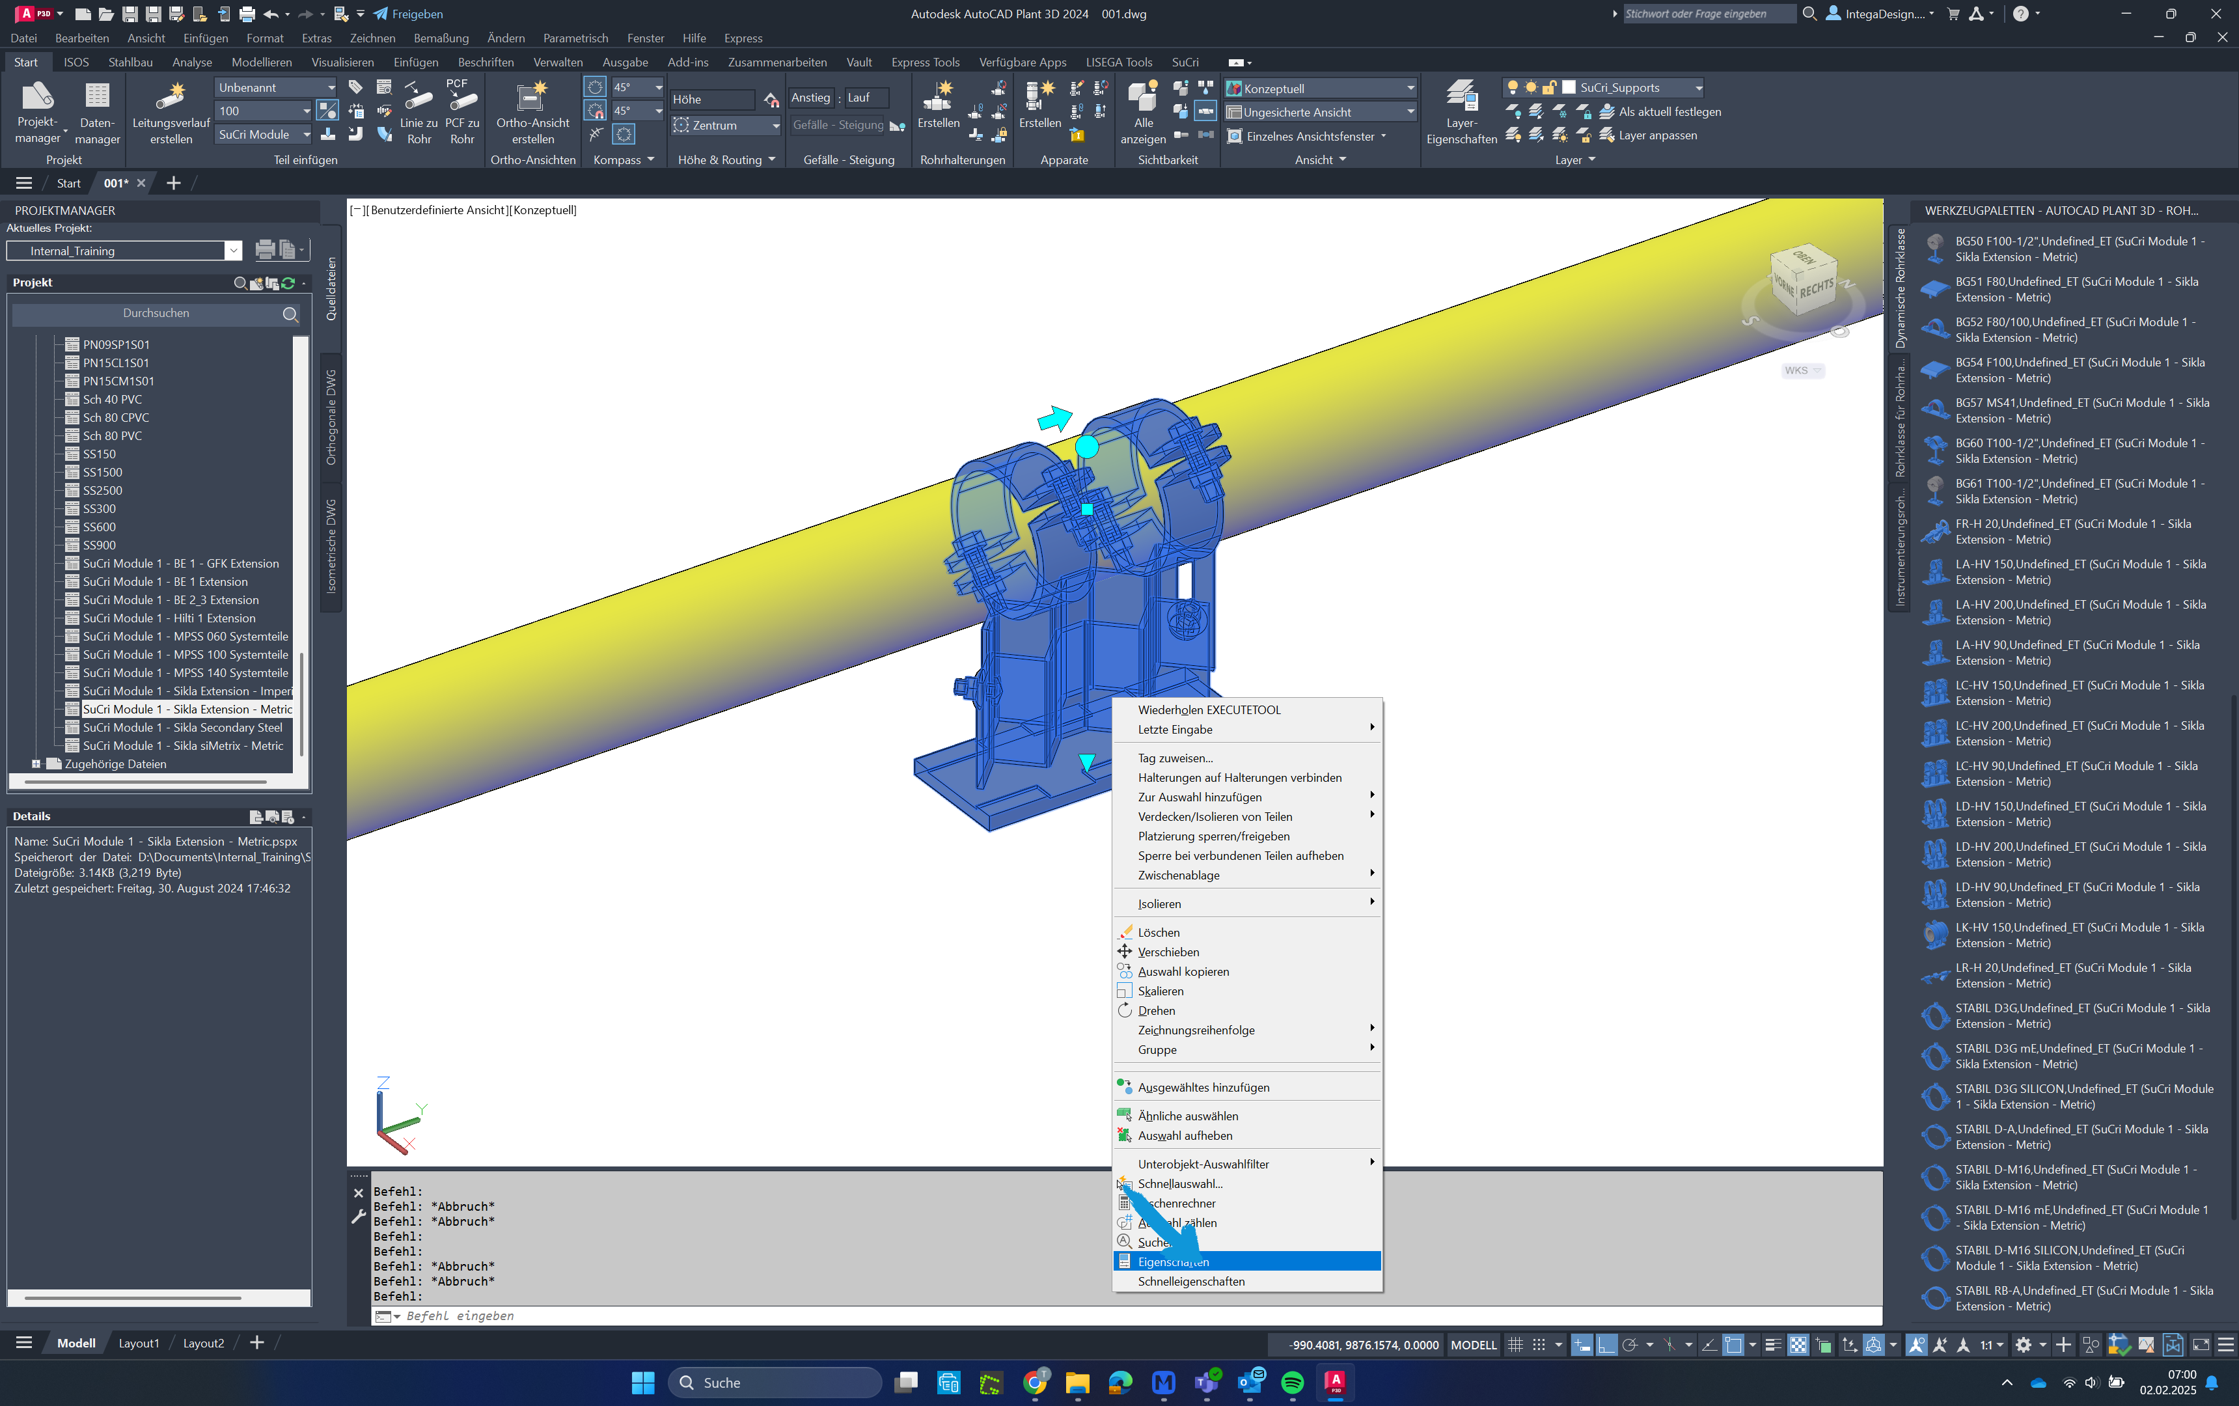Click the Linie zu Rohr tool
This screenshot has height=1406, width=2239.
tap(419, 113)
